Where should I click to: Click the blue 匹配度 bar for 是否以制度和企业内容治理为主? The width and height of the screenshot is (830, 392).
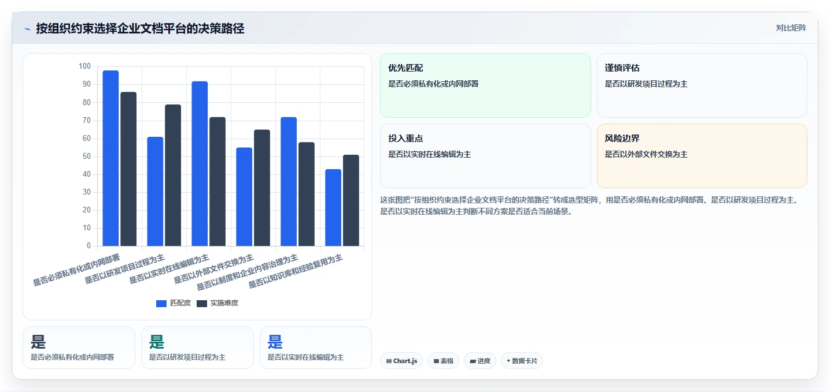[289, 182]
